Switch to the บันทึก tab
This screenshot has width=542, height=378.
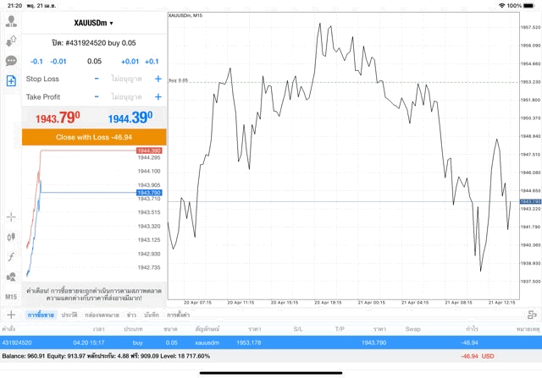tap(152, 315)
